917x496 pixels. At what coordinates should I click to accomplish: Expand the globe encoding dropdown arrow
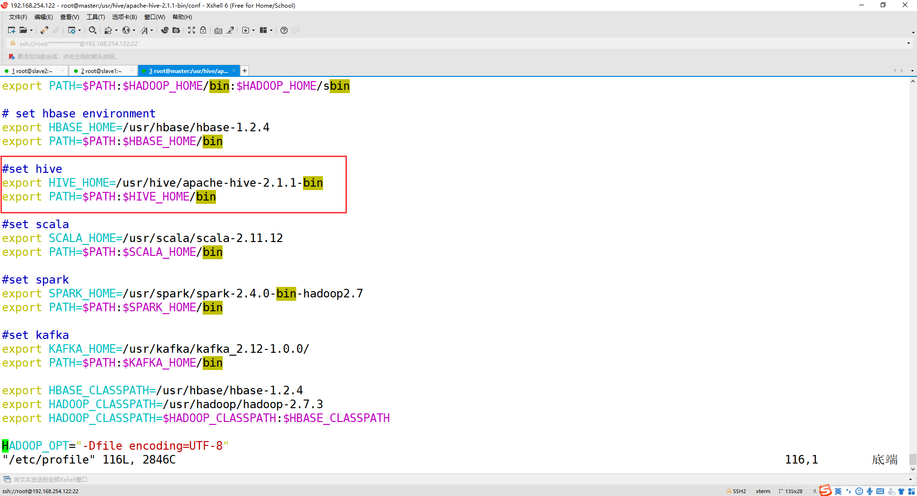[134, 30]
